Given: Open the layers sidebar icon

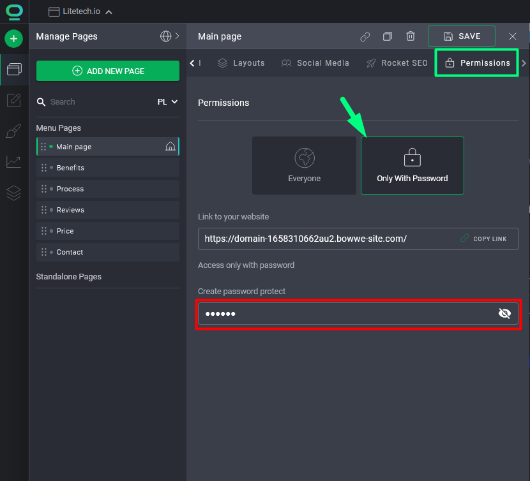Looking at the screenshot, I should 14,193.
